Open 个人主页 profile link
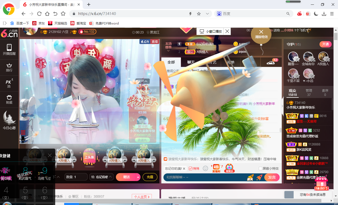 click(x=142, y=197)
